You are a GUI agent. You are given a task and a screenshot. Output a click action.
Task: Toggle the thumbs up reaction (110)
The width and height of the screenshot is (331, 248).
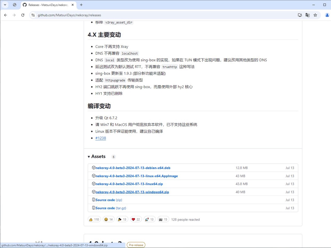tap(94, 220)
